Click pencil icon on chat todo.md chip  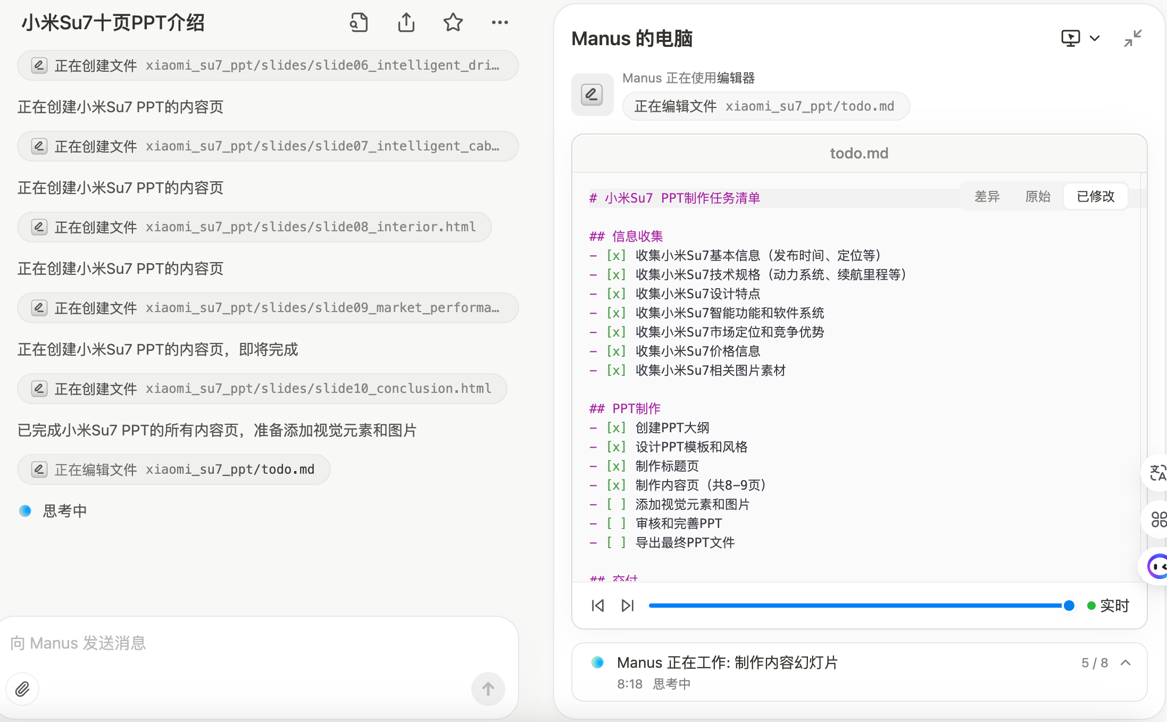(x=39, y=469)
